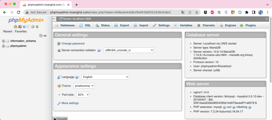Open the Plugins tab
The height and width of the screenshot is (120, 272).
point(248,25)
